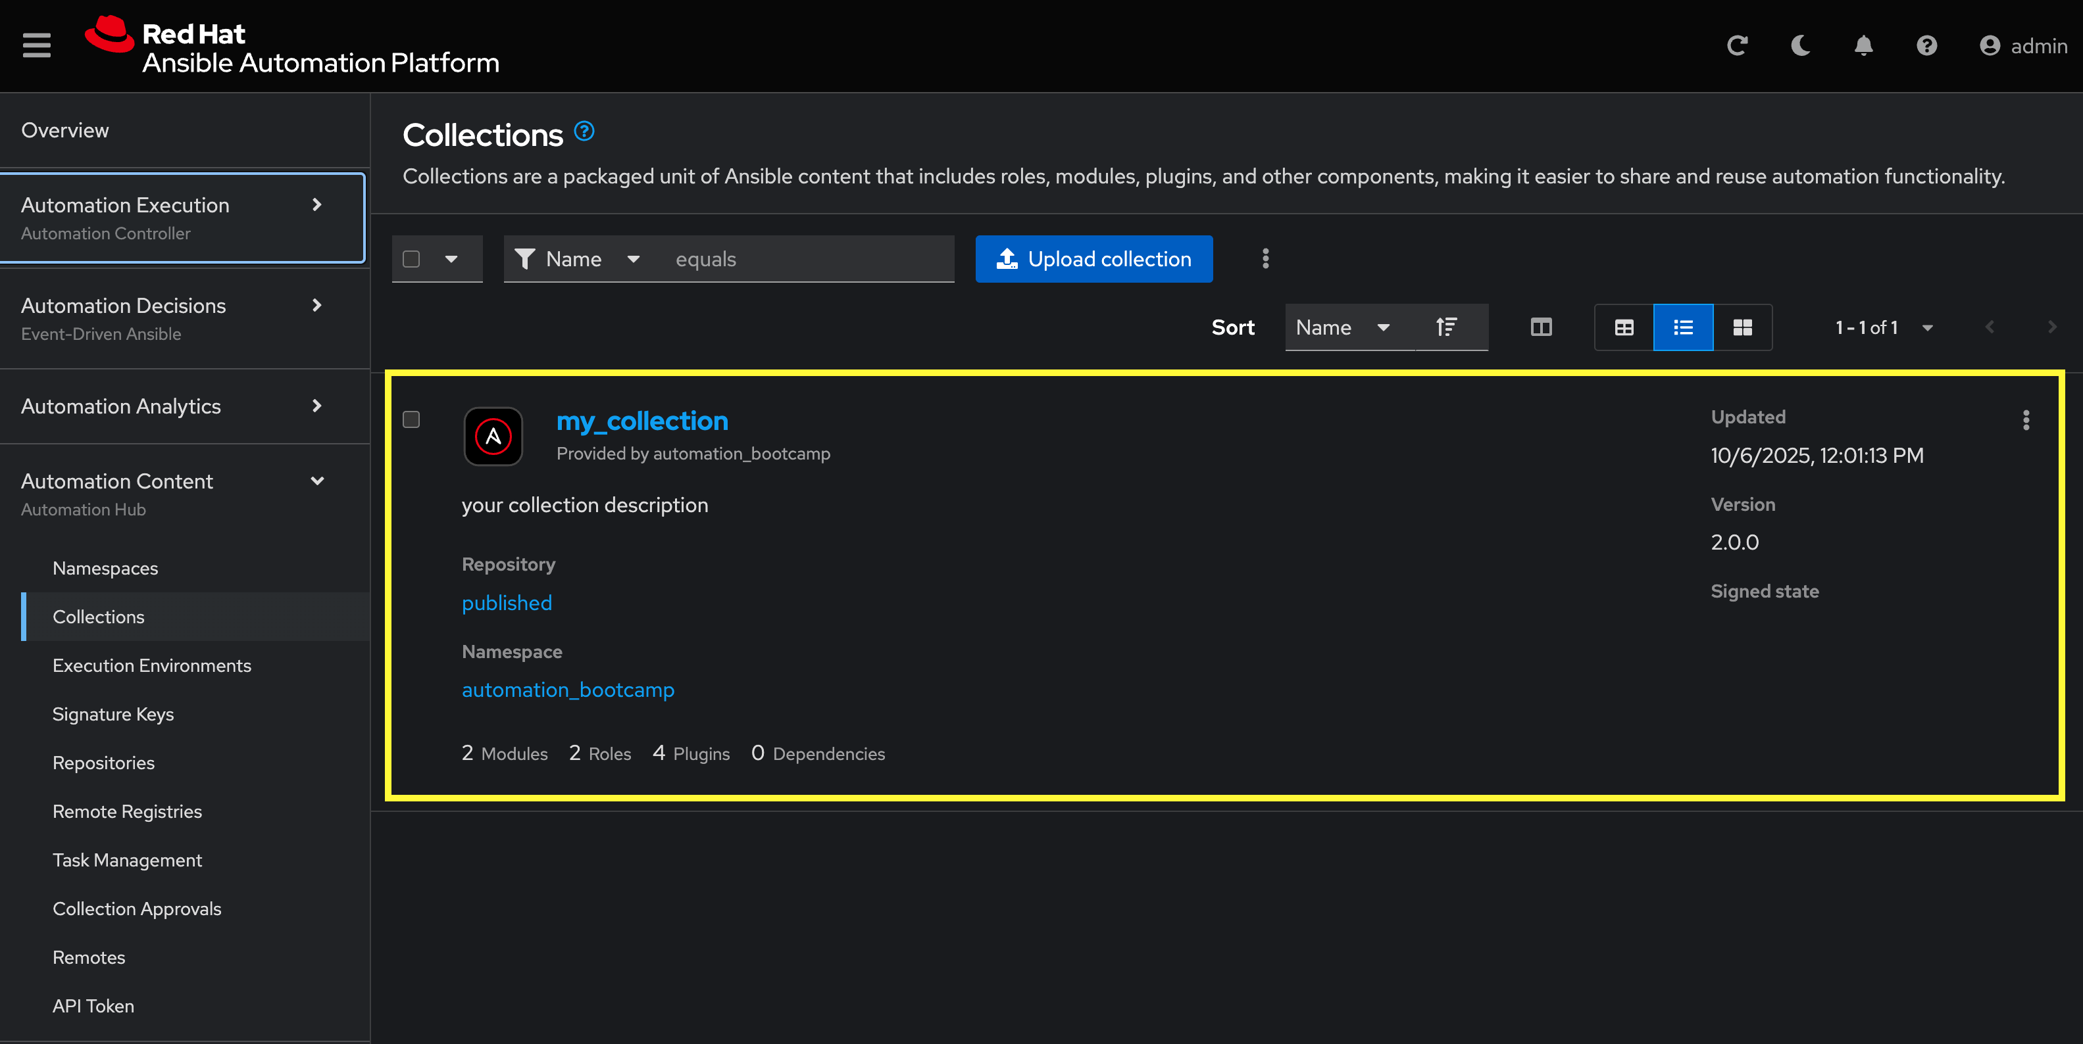Open manage columns icon
The image size is (2083, 1044).
coord(1540,327)
